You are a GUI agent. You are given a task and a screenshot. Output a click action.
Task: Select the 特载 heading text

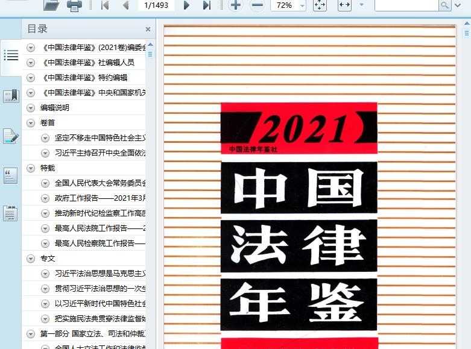coord(48,168)
